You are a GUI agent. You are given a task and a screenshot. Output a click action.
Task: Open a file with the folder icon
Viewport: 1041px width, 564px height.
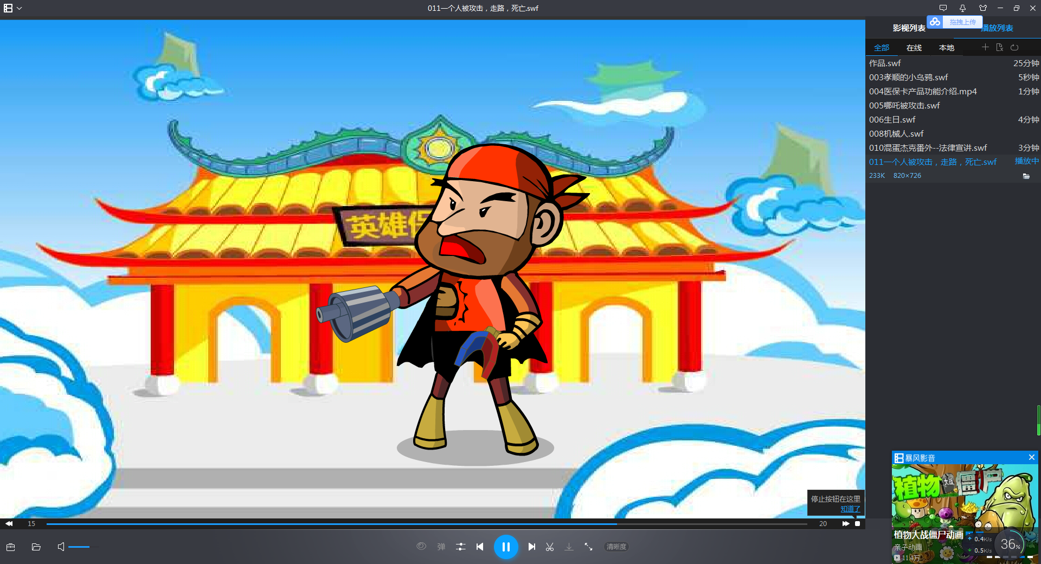click(x=36, y=547)
